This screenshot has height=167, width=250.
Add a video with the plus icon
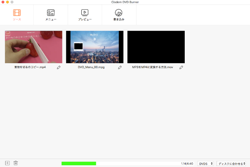7,163
